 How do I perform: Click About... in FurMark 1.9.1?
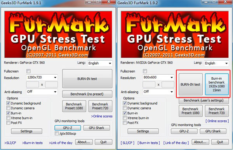[x=84, y=142]
